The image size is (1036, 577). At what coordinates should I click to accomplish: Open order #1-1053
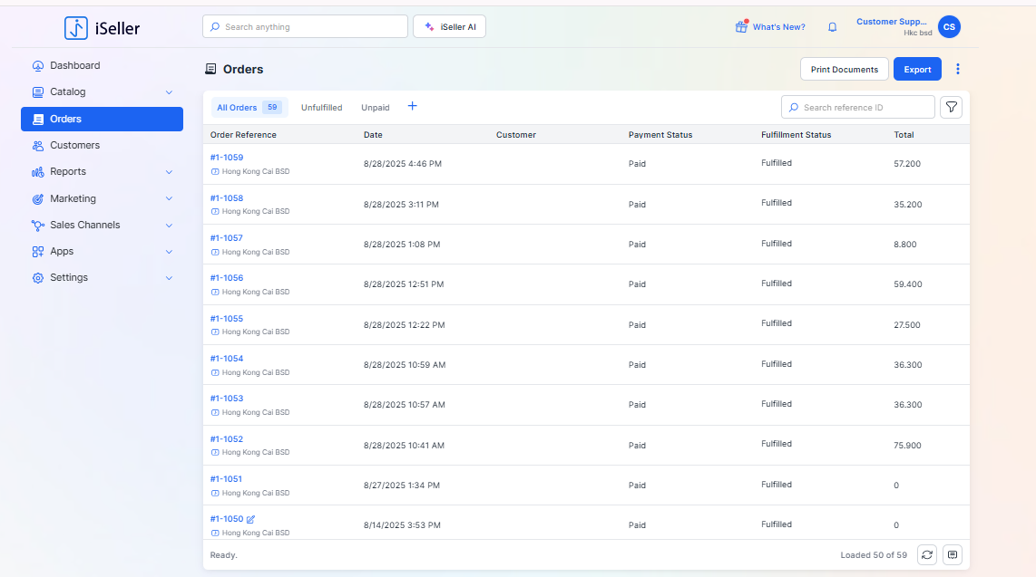click(x=227, y=399)
